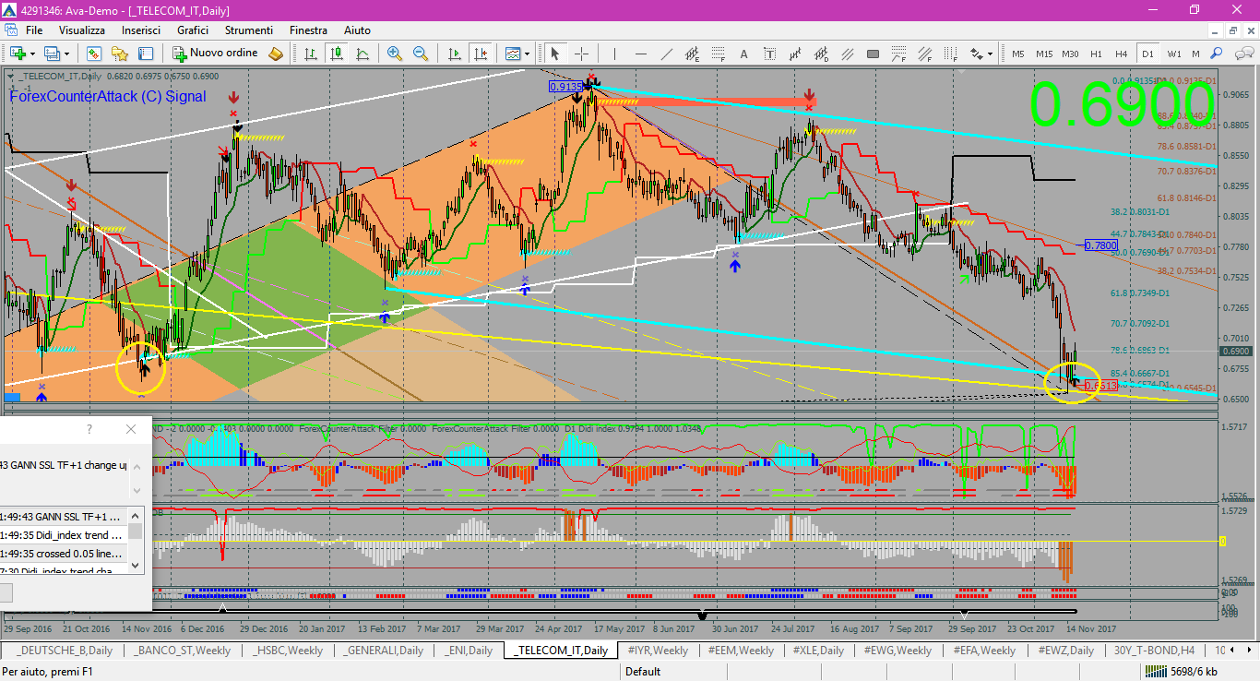The image size is (1260, 681).
Task: Expand the new chart dropdown arrow
Action: coord(31,54)
